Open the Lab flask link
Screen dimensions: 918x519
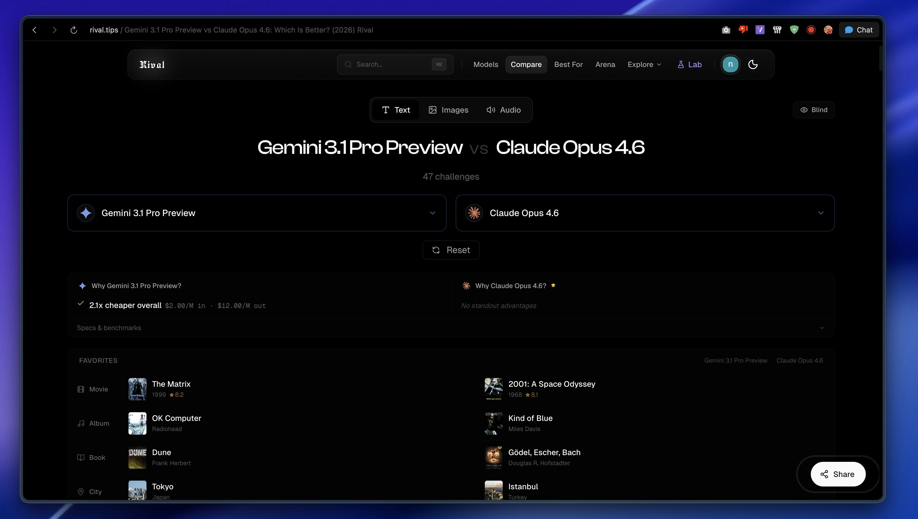click(x=690, y=64)
